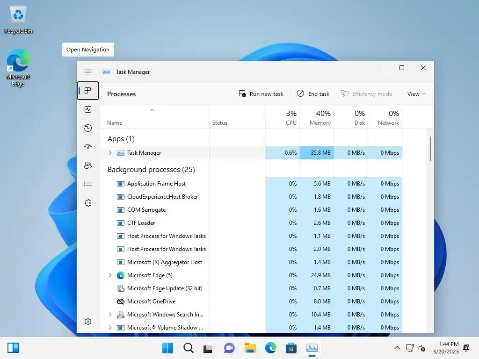Open network status in system tray
The image size is (479, 359).
(410, 348)
